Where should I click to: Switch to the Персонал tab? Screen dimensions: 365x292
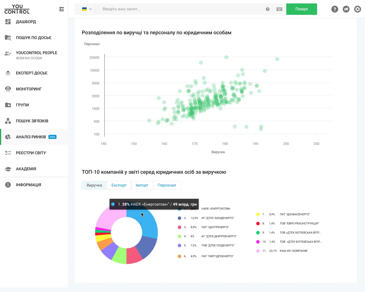click(167, 185)
